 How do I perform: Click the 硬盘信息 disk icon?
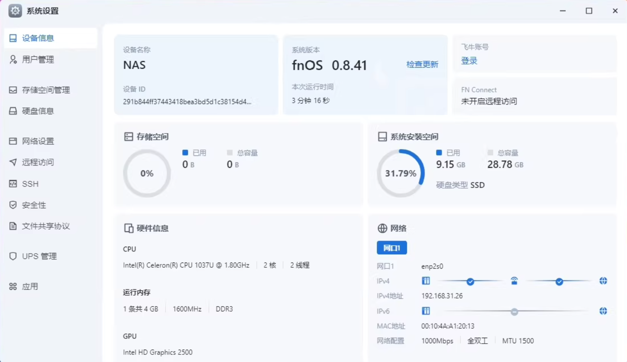click(13, 111)
